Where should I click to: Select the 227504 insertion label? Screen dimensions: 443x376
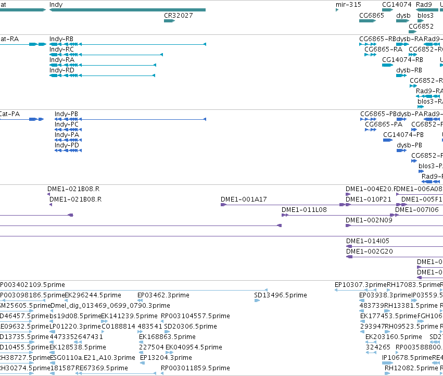tap(151, 347)
